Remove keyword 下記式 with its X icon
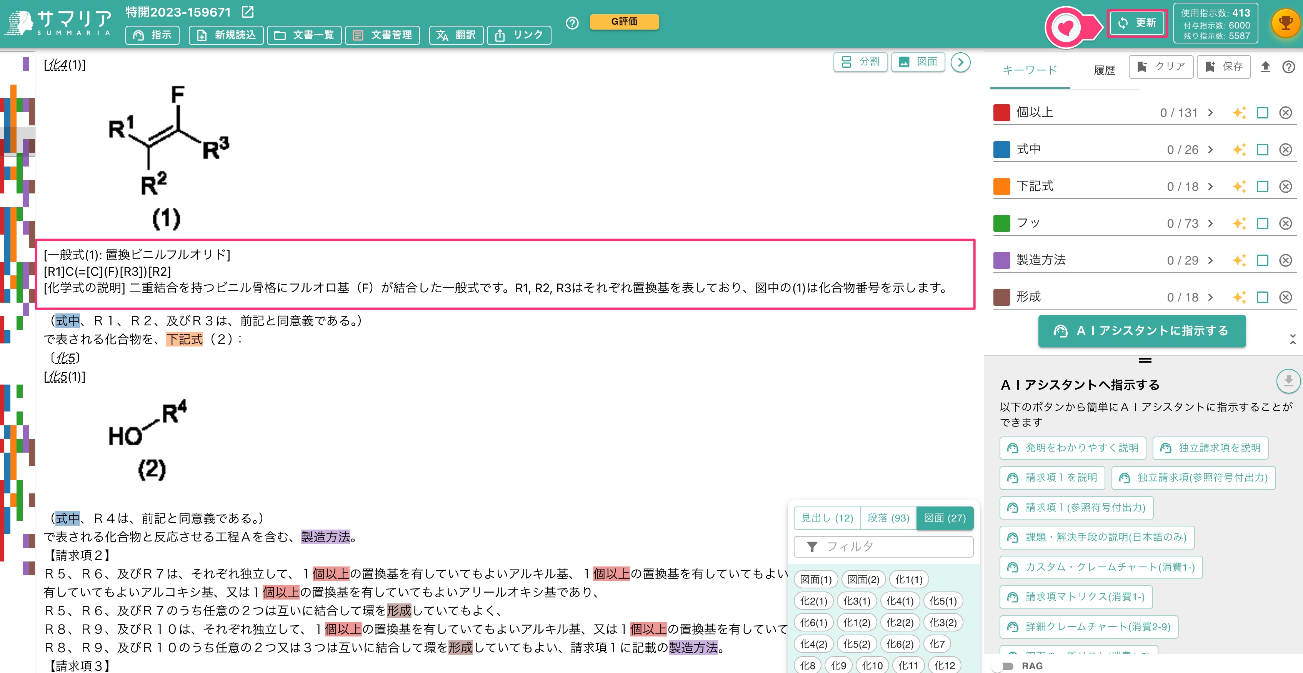 1285,187
